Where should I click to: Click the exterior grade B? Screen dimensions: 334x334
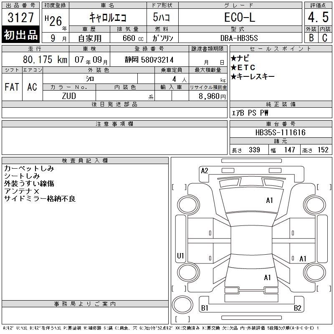click(311, 38)
